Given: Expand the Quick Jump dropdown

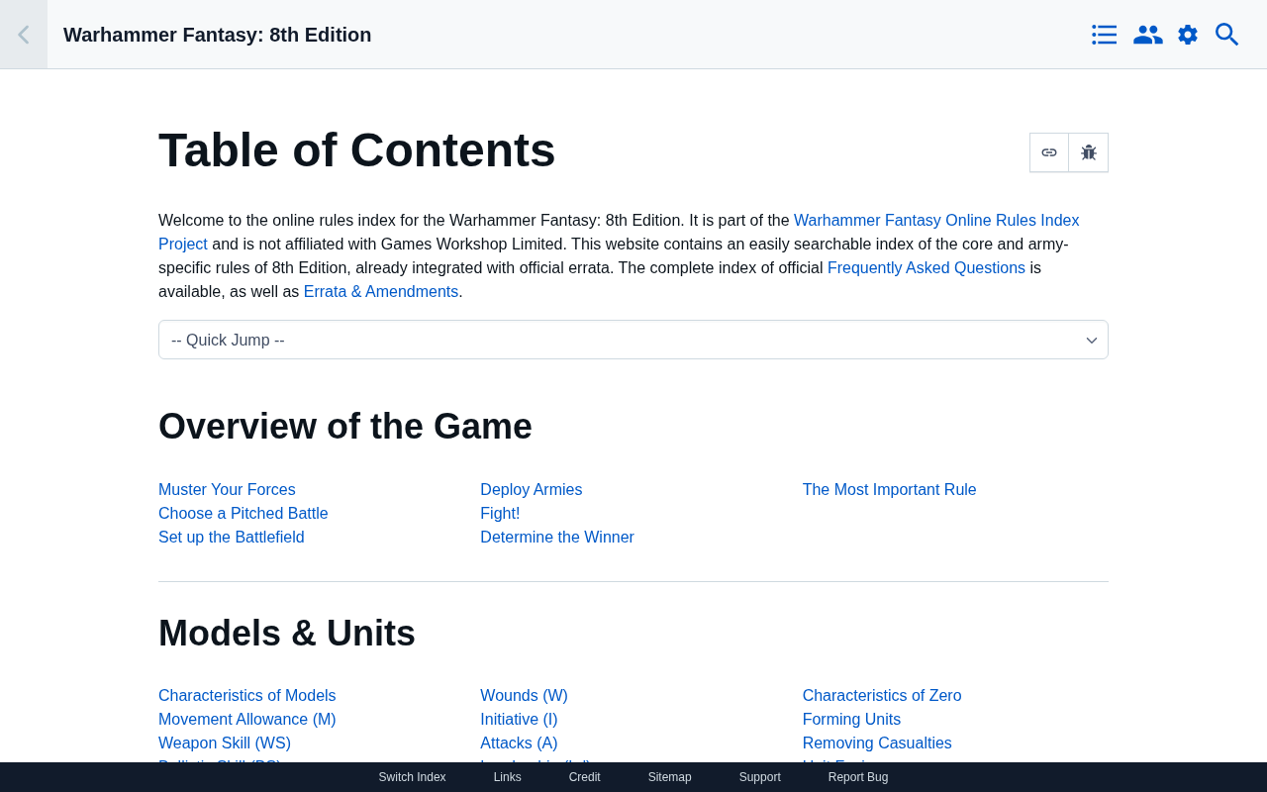Looking at the screenshot, I should pos(633,340).
